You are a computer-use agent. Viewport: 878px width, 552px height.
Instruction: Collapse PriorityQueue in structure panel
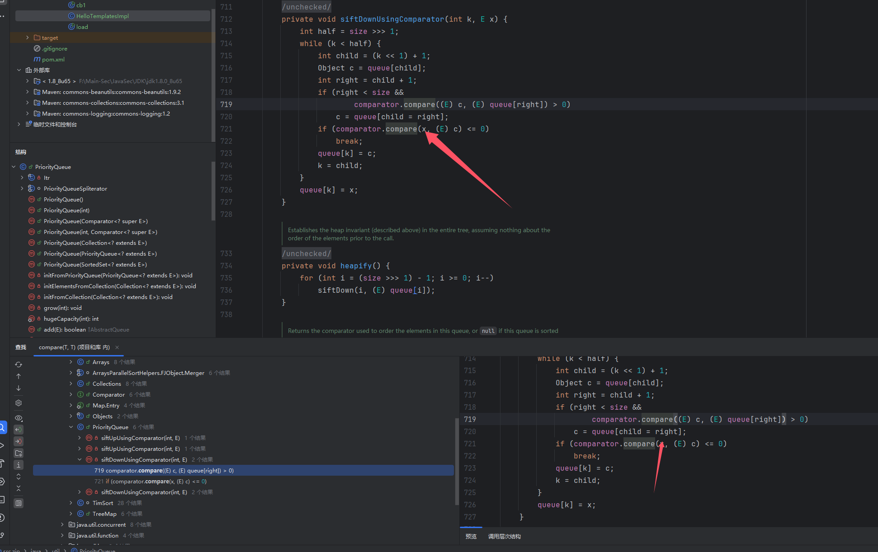point(14,167)
